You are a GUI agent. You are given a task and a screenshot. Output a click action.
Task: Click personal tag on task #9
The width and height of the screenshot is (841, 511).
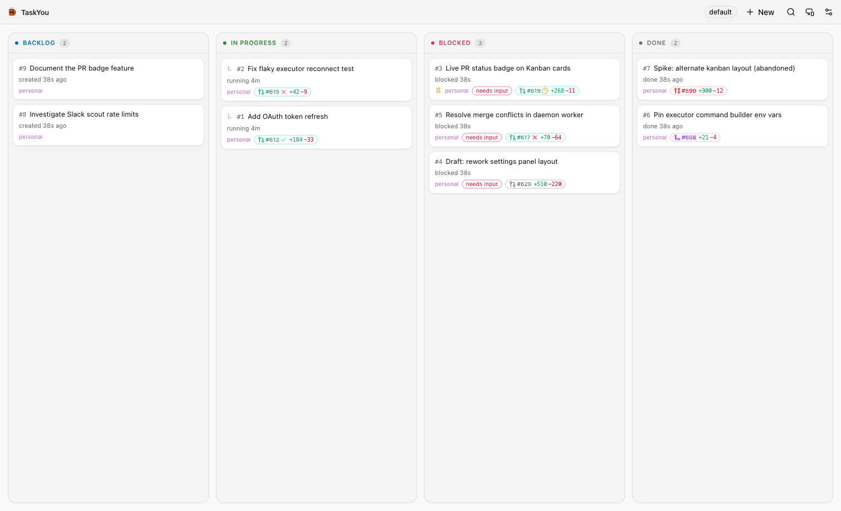[x=31, y=91]
